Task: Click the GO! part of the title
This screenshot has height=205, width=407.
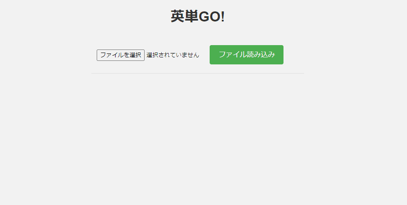Action: [x=211, y=17]
